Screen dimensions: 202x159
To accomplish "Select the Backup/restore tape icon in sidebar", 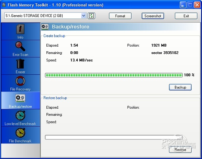I will coord(20,98).
